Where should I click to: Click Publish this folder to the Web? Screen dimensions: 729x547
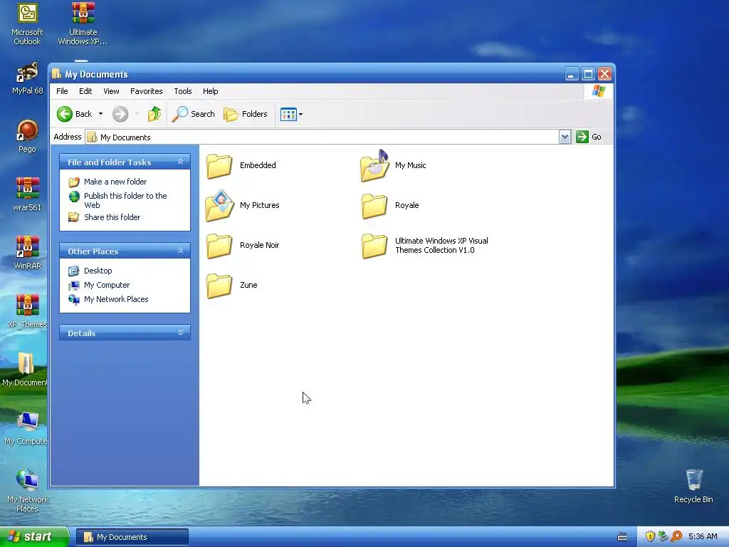pos(125,200)
